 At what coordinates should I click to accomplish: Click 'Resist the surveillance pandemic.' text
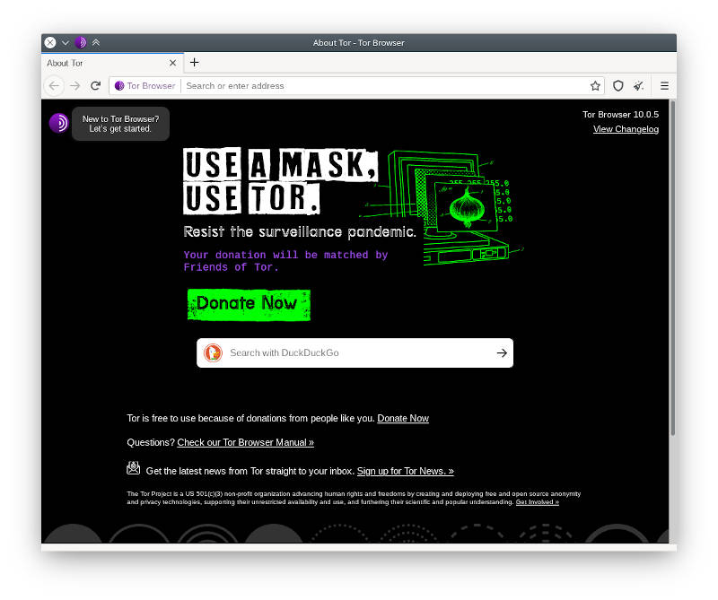(300, 232)
